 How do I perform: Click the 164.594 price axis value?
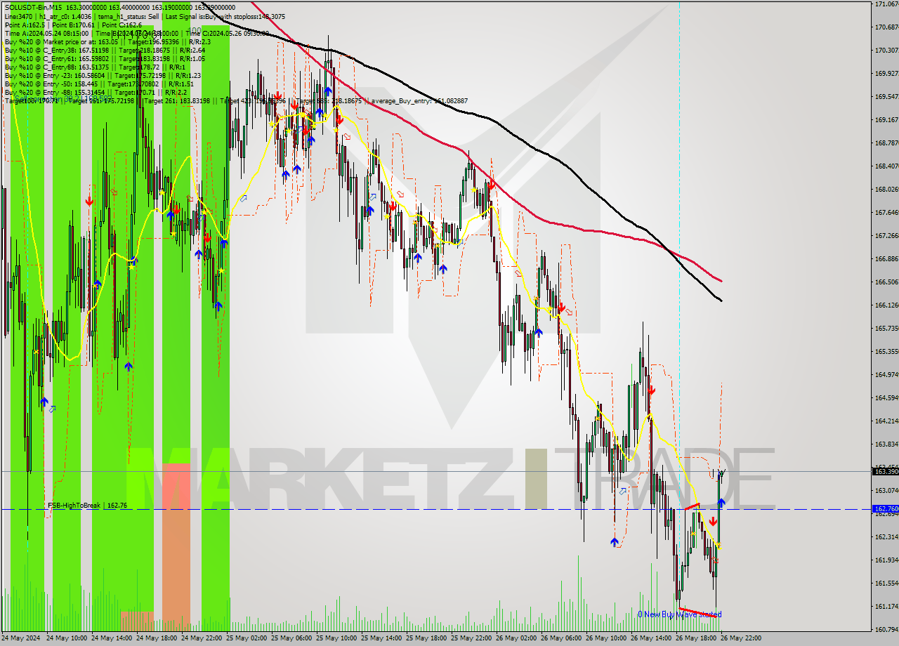pos(887,398)
